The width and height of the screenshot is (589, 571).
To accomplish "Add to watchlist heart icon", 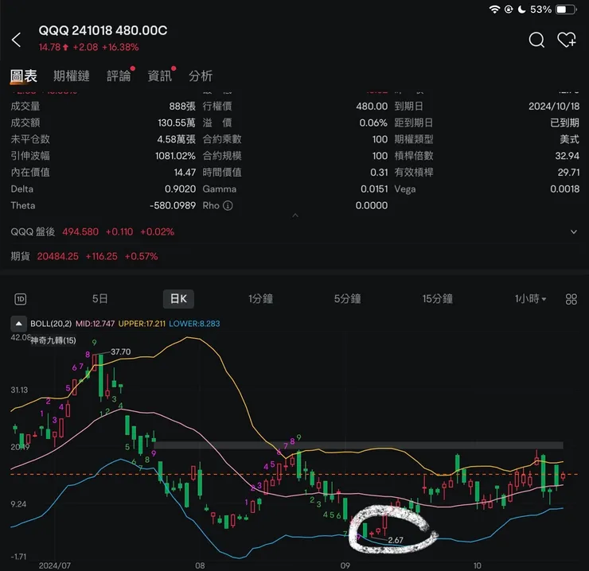I will [x=566, y=40].
